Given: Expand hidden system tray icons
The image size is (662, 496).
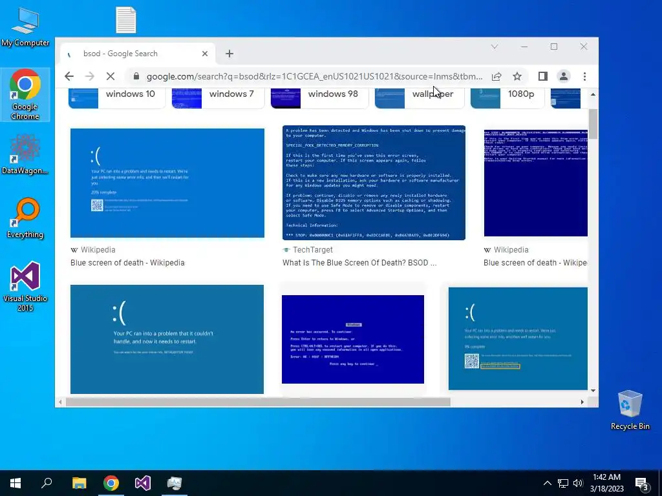Looking at the screenshot, I should click(547, 483).
